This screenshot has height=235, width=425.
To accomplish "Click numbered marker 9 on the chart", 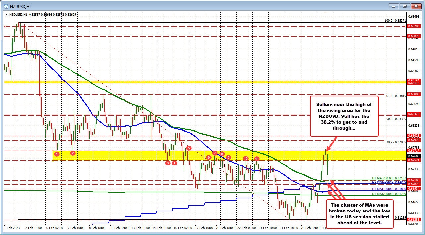I will click(x=228, y=158).
